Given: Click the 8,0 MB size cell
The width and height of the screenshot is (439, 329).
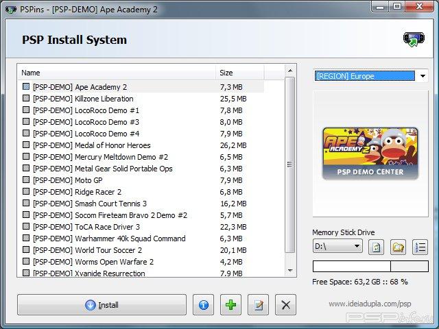Looking at the screenshot, I should (x=231, y=122).
